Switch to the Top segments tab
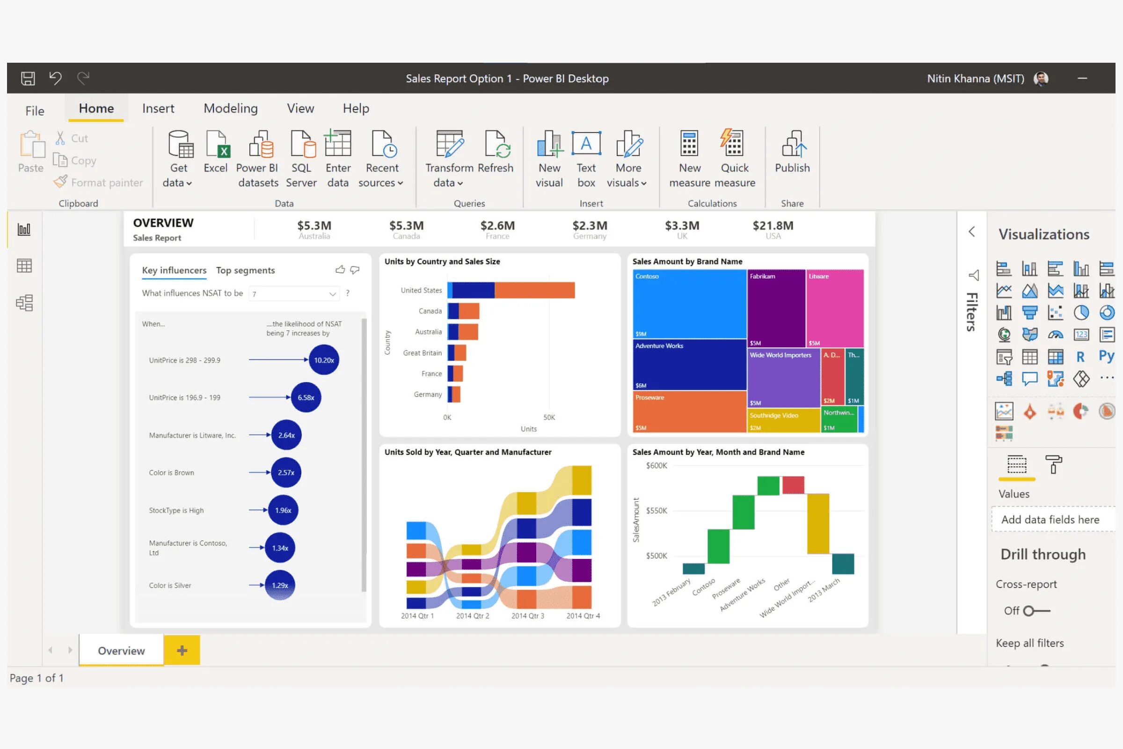Image resolution: width=1123 pixels, height=749 pixels. point(245,271)
